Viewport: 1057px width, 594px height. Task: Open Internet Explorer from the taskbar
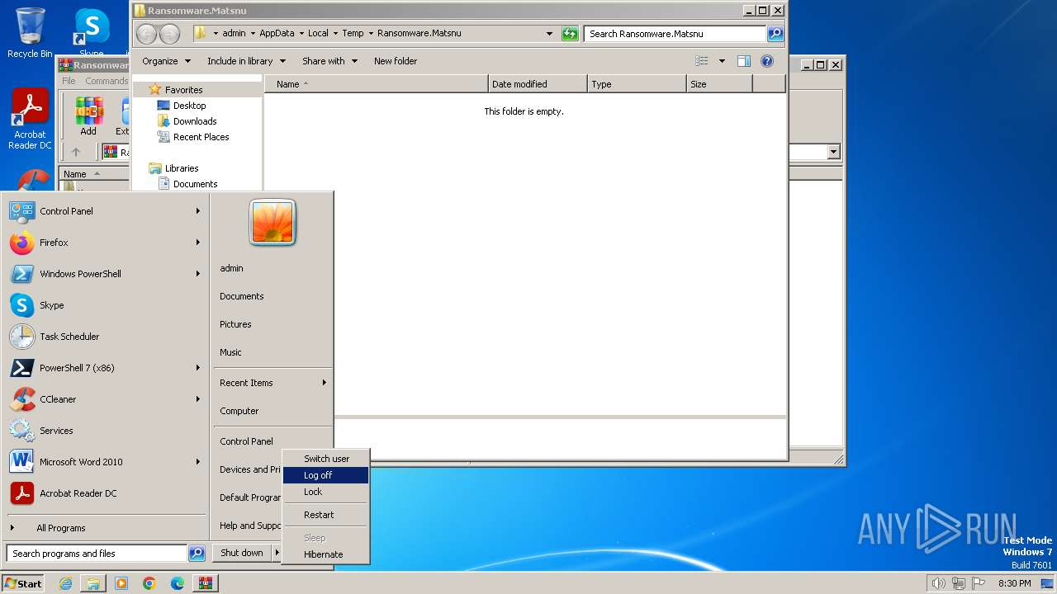pos(65,583)
